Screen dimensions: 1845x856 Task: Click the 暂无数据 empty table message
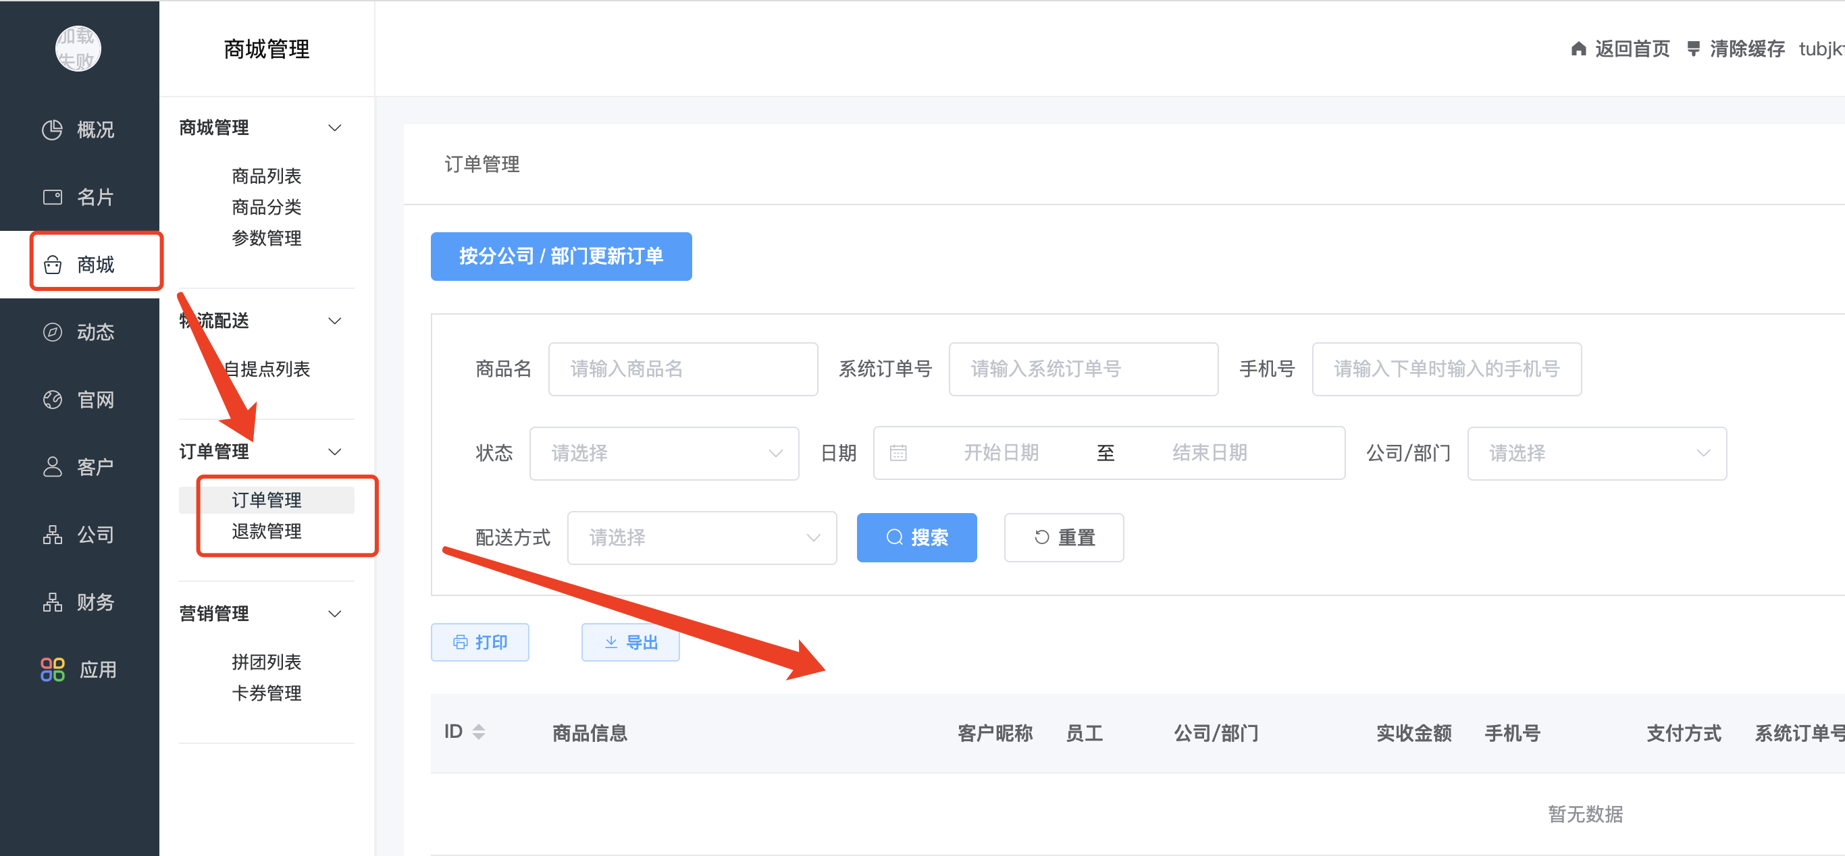coord(1585,813)
